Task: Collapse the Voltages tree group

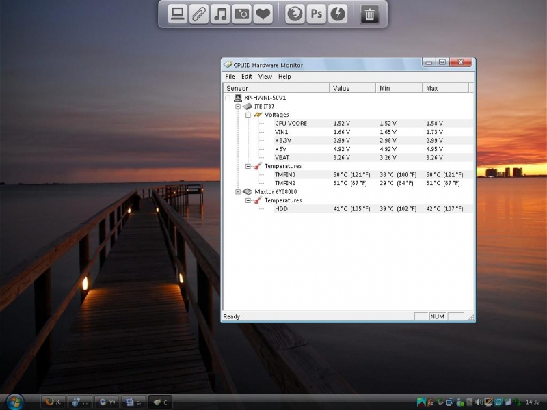Action: 248,115
